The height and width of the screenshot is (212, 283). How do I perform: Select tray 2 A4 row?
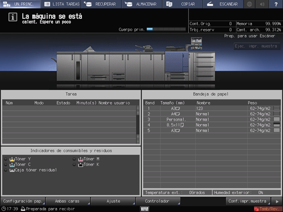point(212,114)
